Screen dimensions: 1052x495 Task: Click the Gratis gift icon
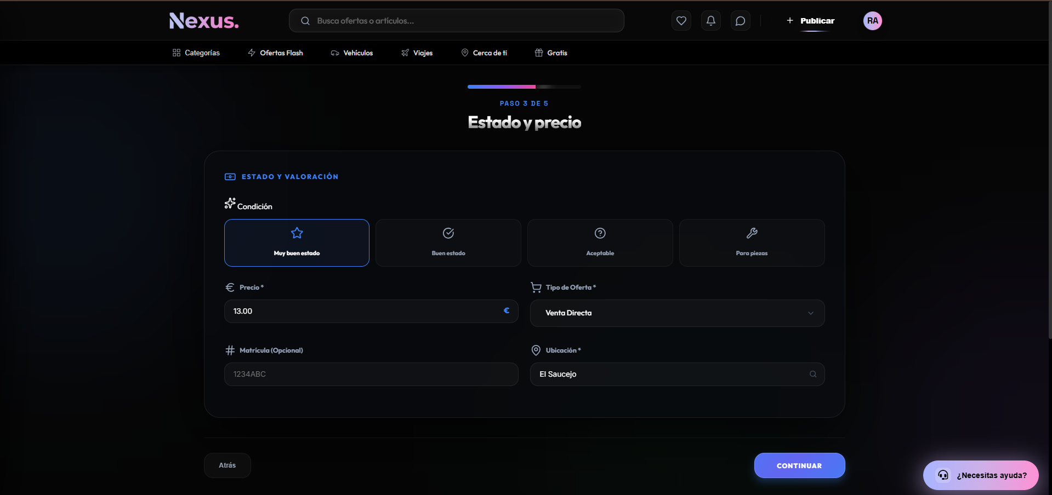[x=539, y=53]
